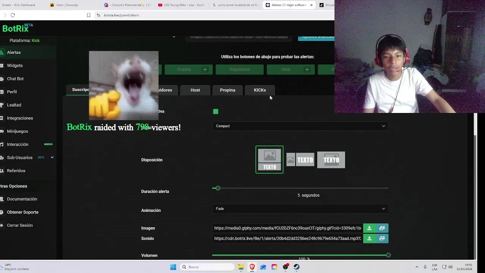Viewport: 485px width, 273px height.
Task: Click the Imagen URL input field
Action: click(288, 228)
